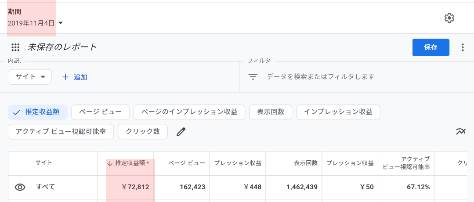Click the nine-dot report grid icon

pyautogui.click(x=15, y=47)
